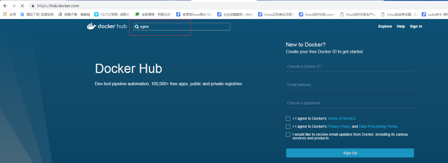Tick the receive email updates checkbox
The width and height of the screenshot is (448, 163).
pos(288,135)
